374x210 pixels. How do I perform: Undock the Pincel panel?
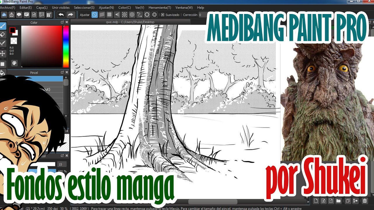pyautogui.click(x=62, y=72)
